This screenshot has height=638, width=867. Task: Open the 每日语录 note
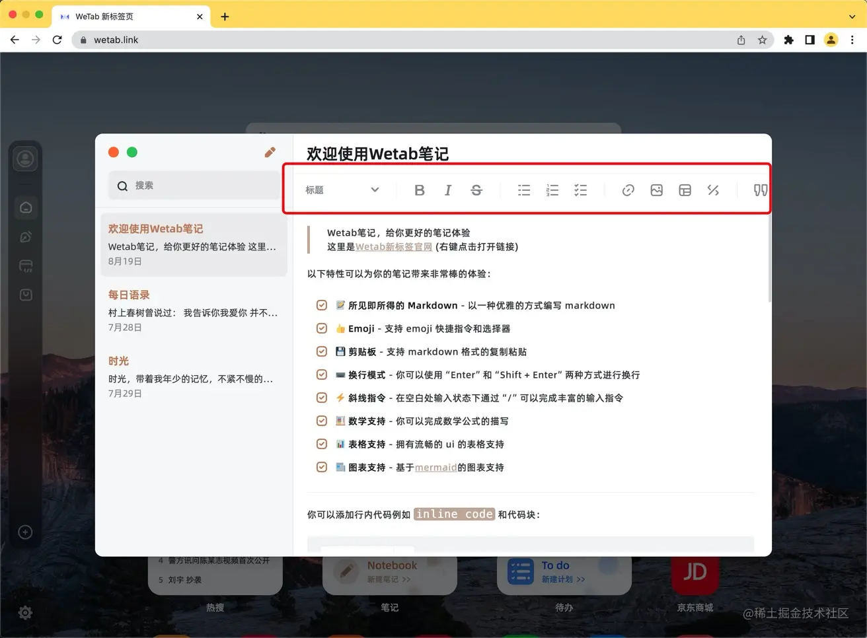tap(194, 310)
